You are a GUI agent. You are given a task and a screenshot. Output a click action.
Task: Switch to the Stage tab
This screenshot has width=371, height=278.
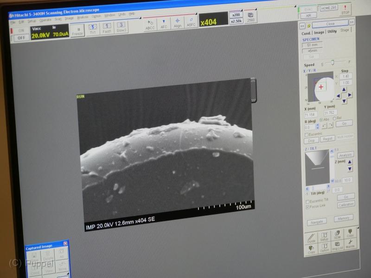point(345,30)
